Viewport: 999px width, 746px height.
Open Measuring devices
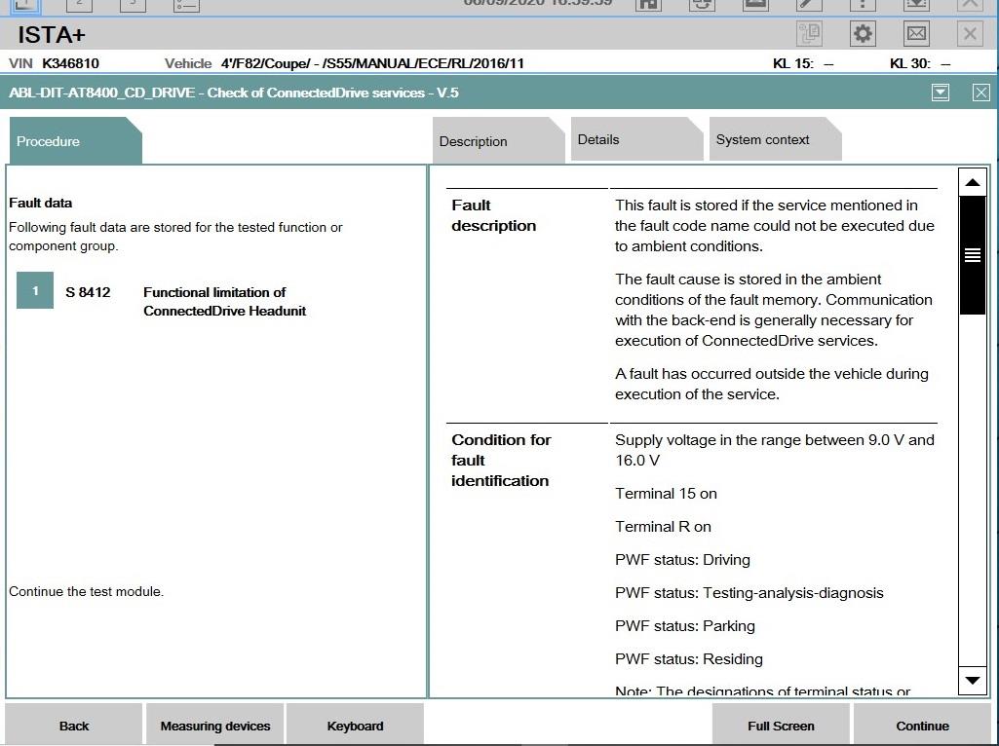pos(214,726)
